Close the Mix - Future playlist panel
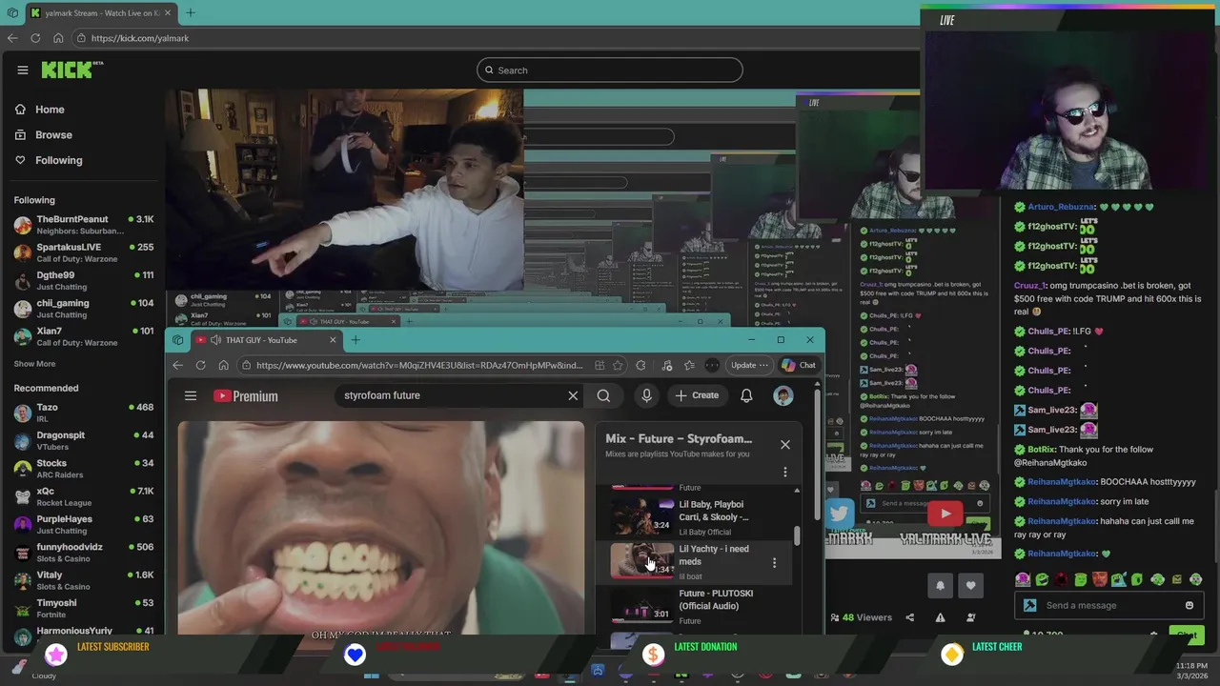Viewport: 1220px width, 686px height. click(x=785, y=445)
